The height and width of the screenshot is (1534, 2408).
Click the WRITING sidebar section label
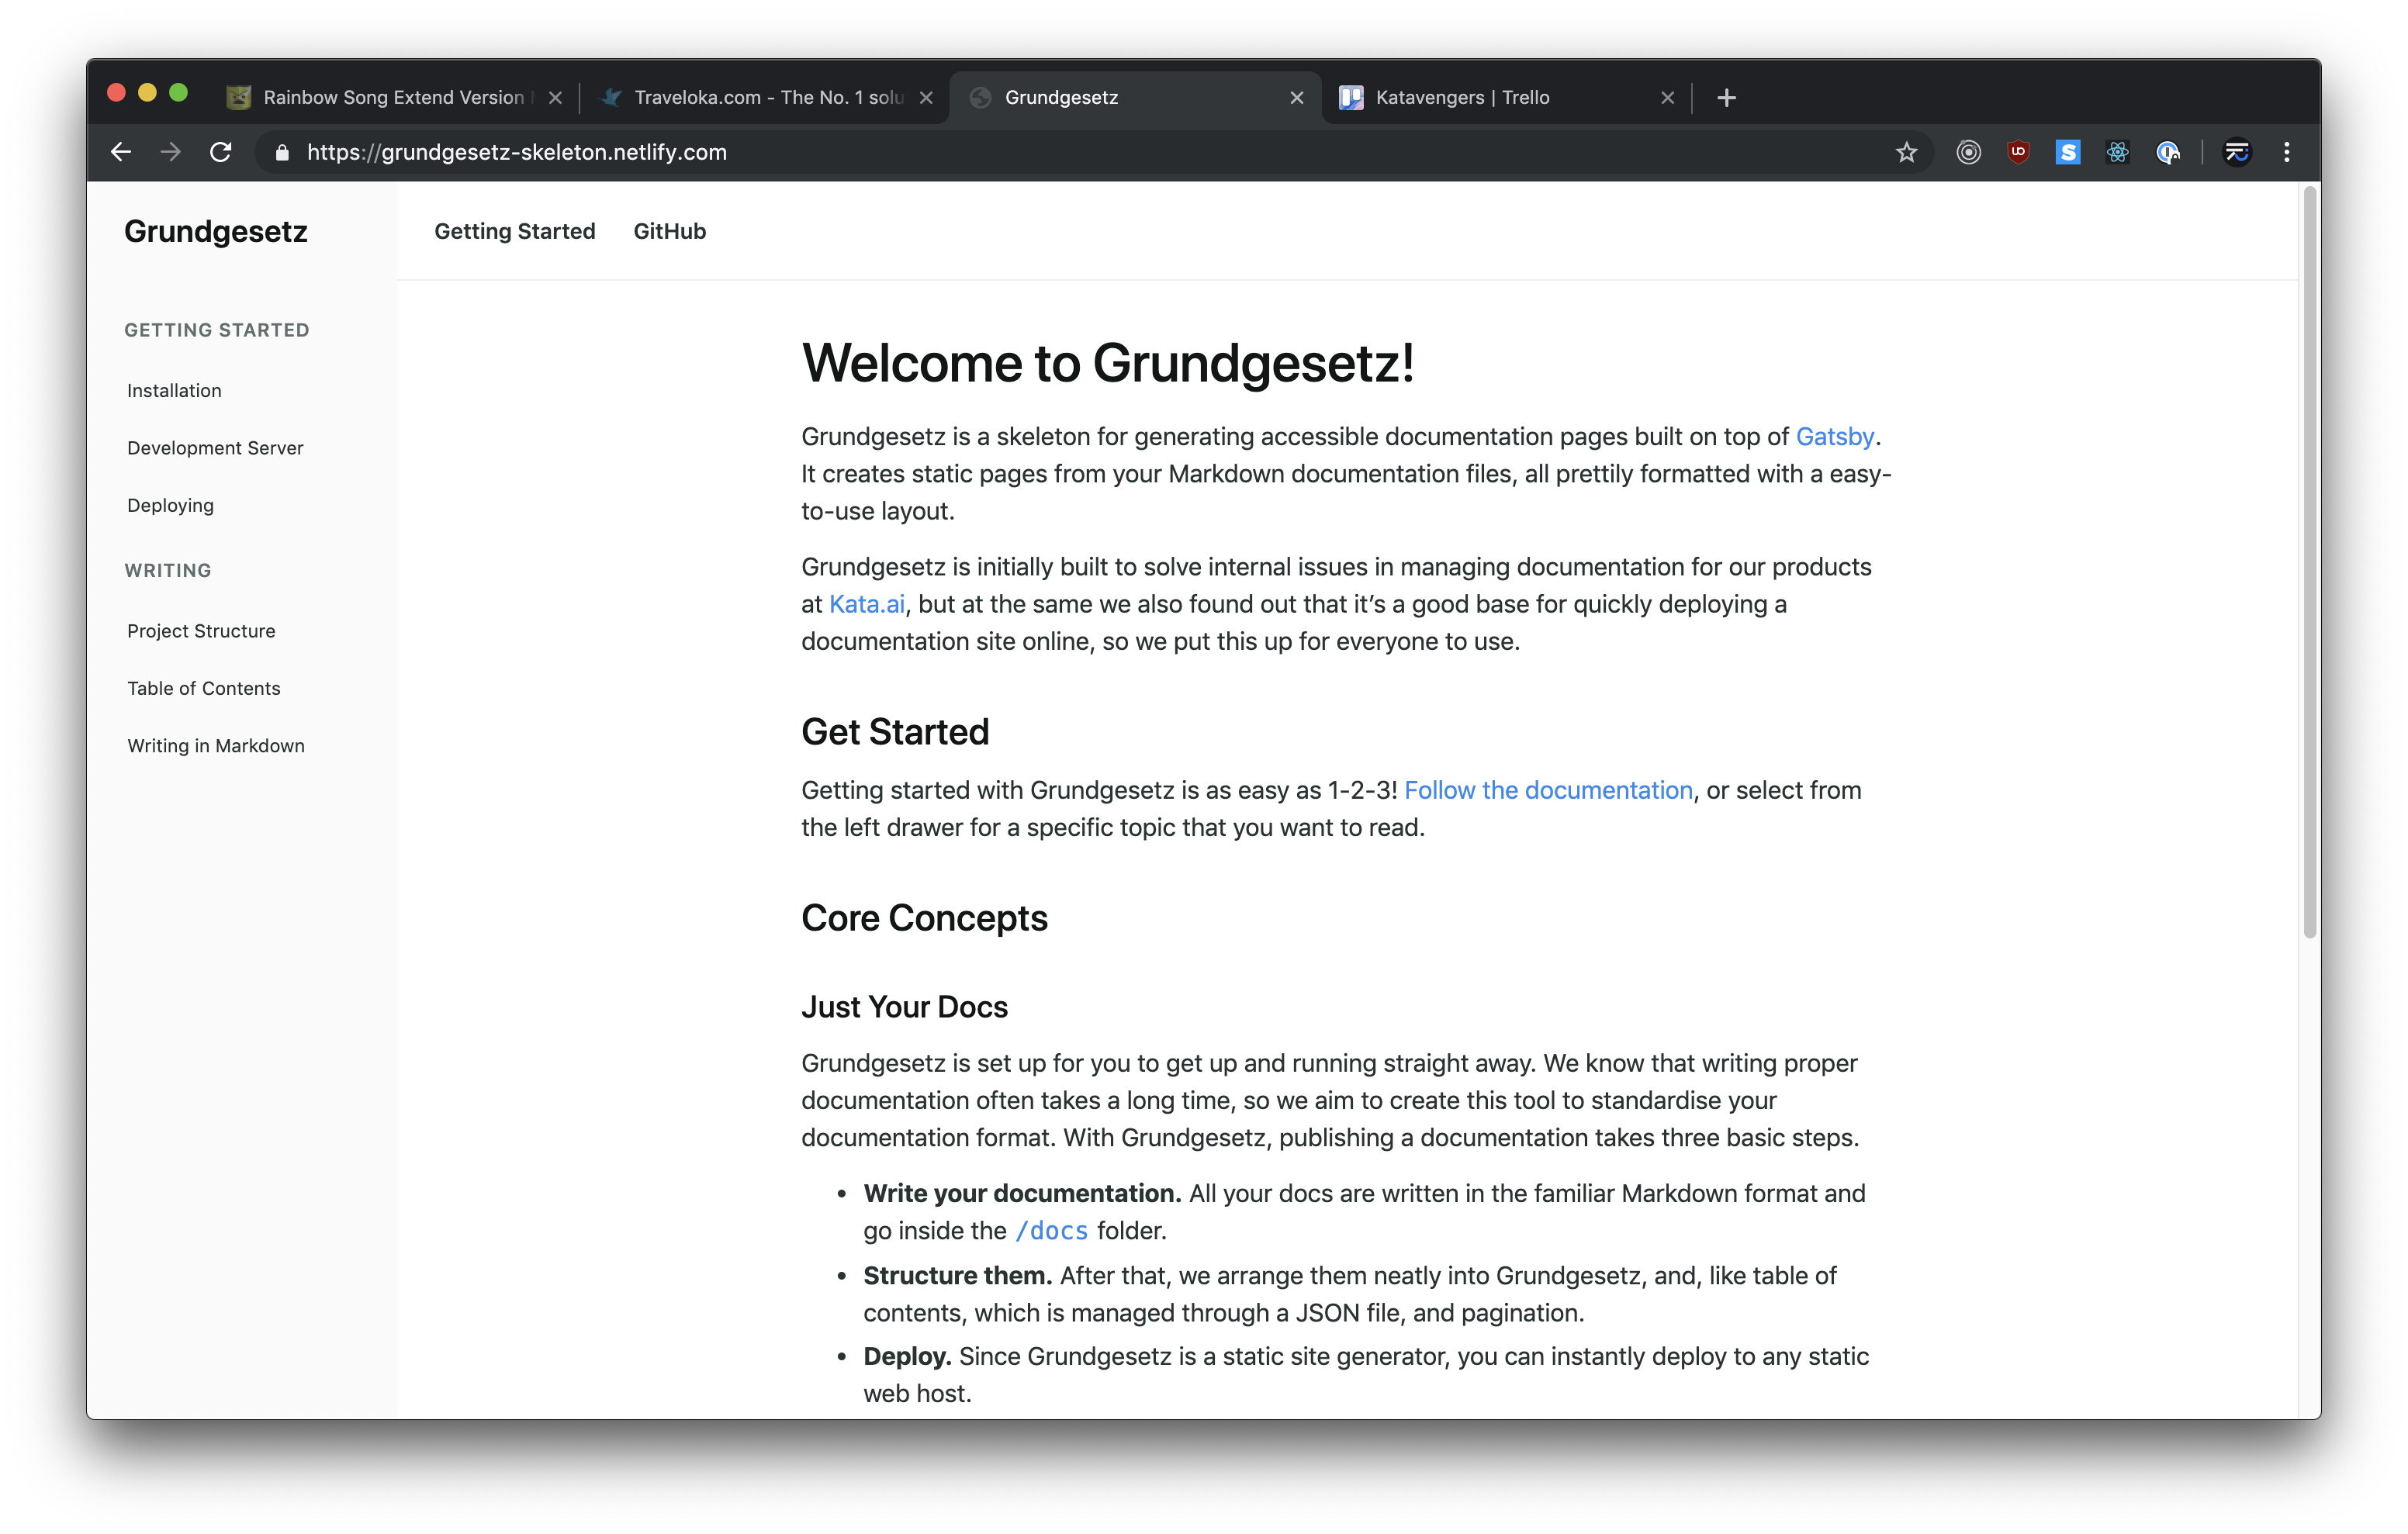168,571
